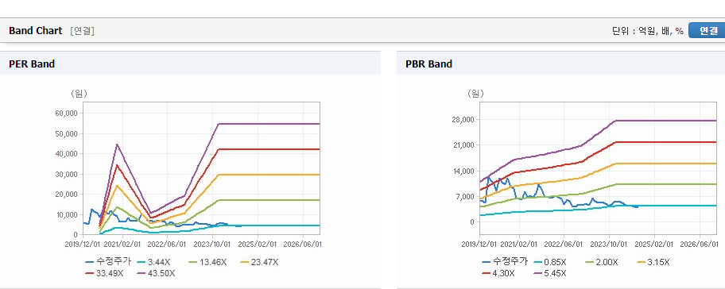
Task: Click the purple 43.50X line peak in PER chart
Action: (117, 144)
